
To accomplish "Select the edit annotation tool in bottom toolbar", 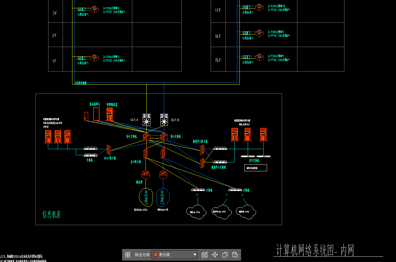I will coord(204,255).
